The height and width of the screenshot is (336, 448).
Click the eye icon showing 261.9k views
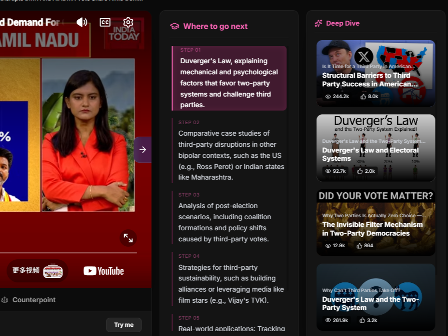point(328,320)
